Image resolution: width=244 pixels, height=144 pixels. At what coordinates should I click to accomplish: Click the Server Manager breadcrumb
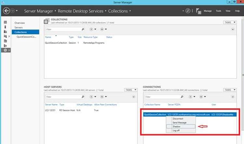pyautogui.click(x=38, y=11)
